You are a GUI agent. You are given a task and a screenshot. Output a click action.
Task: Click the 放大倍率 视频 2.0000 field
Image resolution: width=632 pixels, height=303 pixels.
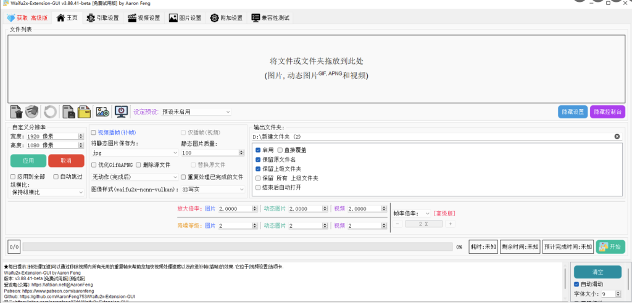367,209
